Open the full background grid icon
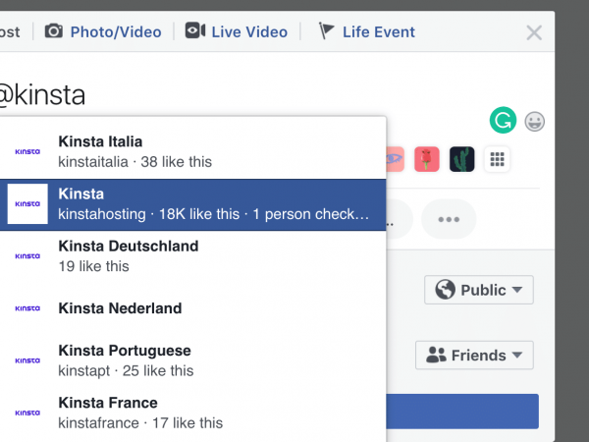This screenshot has width=589, height=442. point(498,159)
